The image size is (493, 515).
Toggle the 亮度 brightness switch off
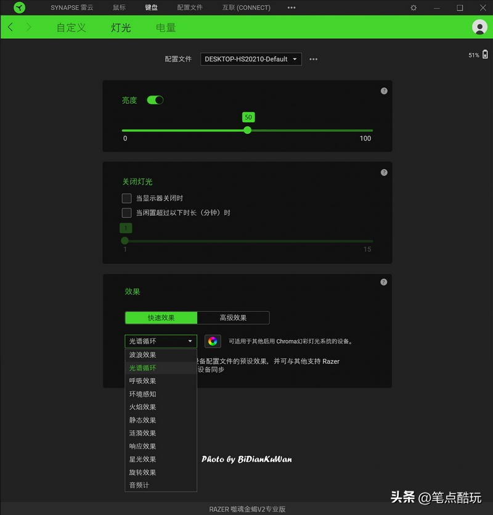tap(154, 101)
